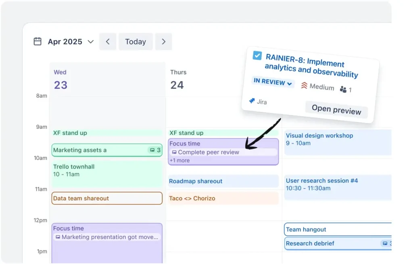413x264 pixels.
Task: Open the IN REVIEW status dropdown
Action: tap(273, 82)
